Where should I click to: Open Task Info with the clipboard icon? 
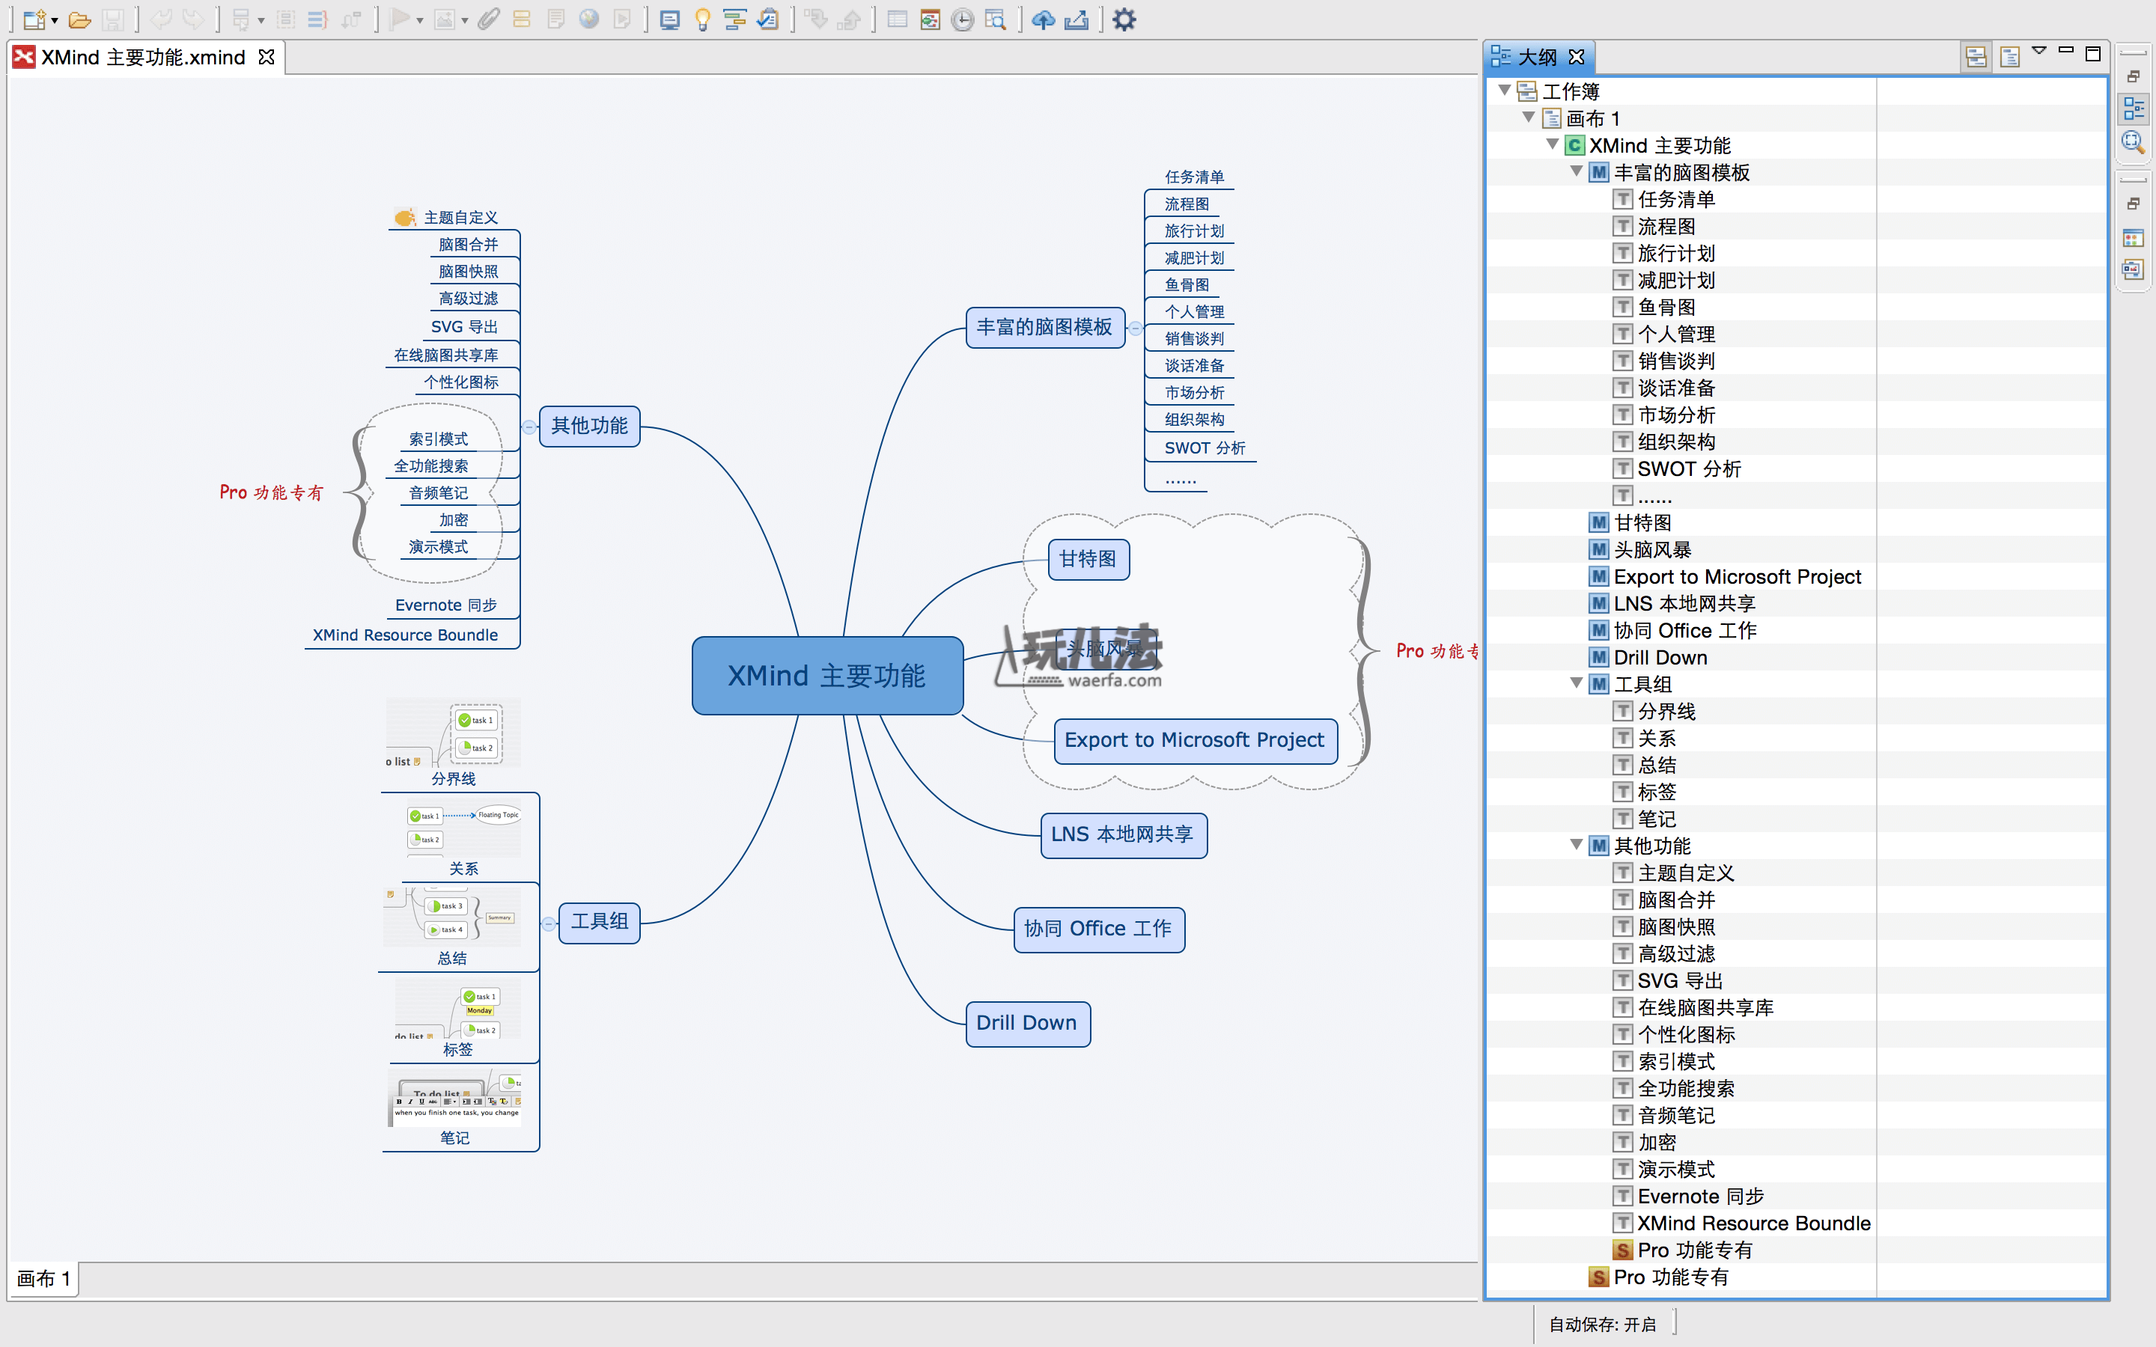pos(768,19)
